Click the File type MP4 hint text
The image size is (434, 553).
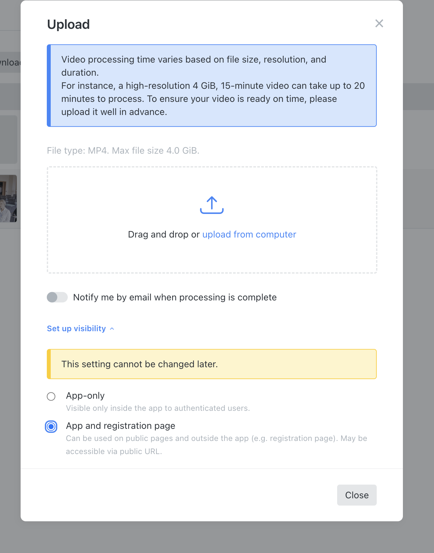click(x=123, y=150)
